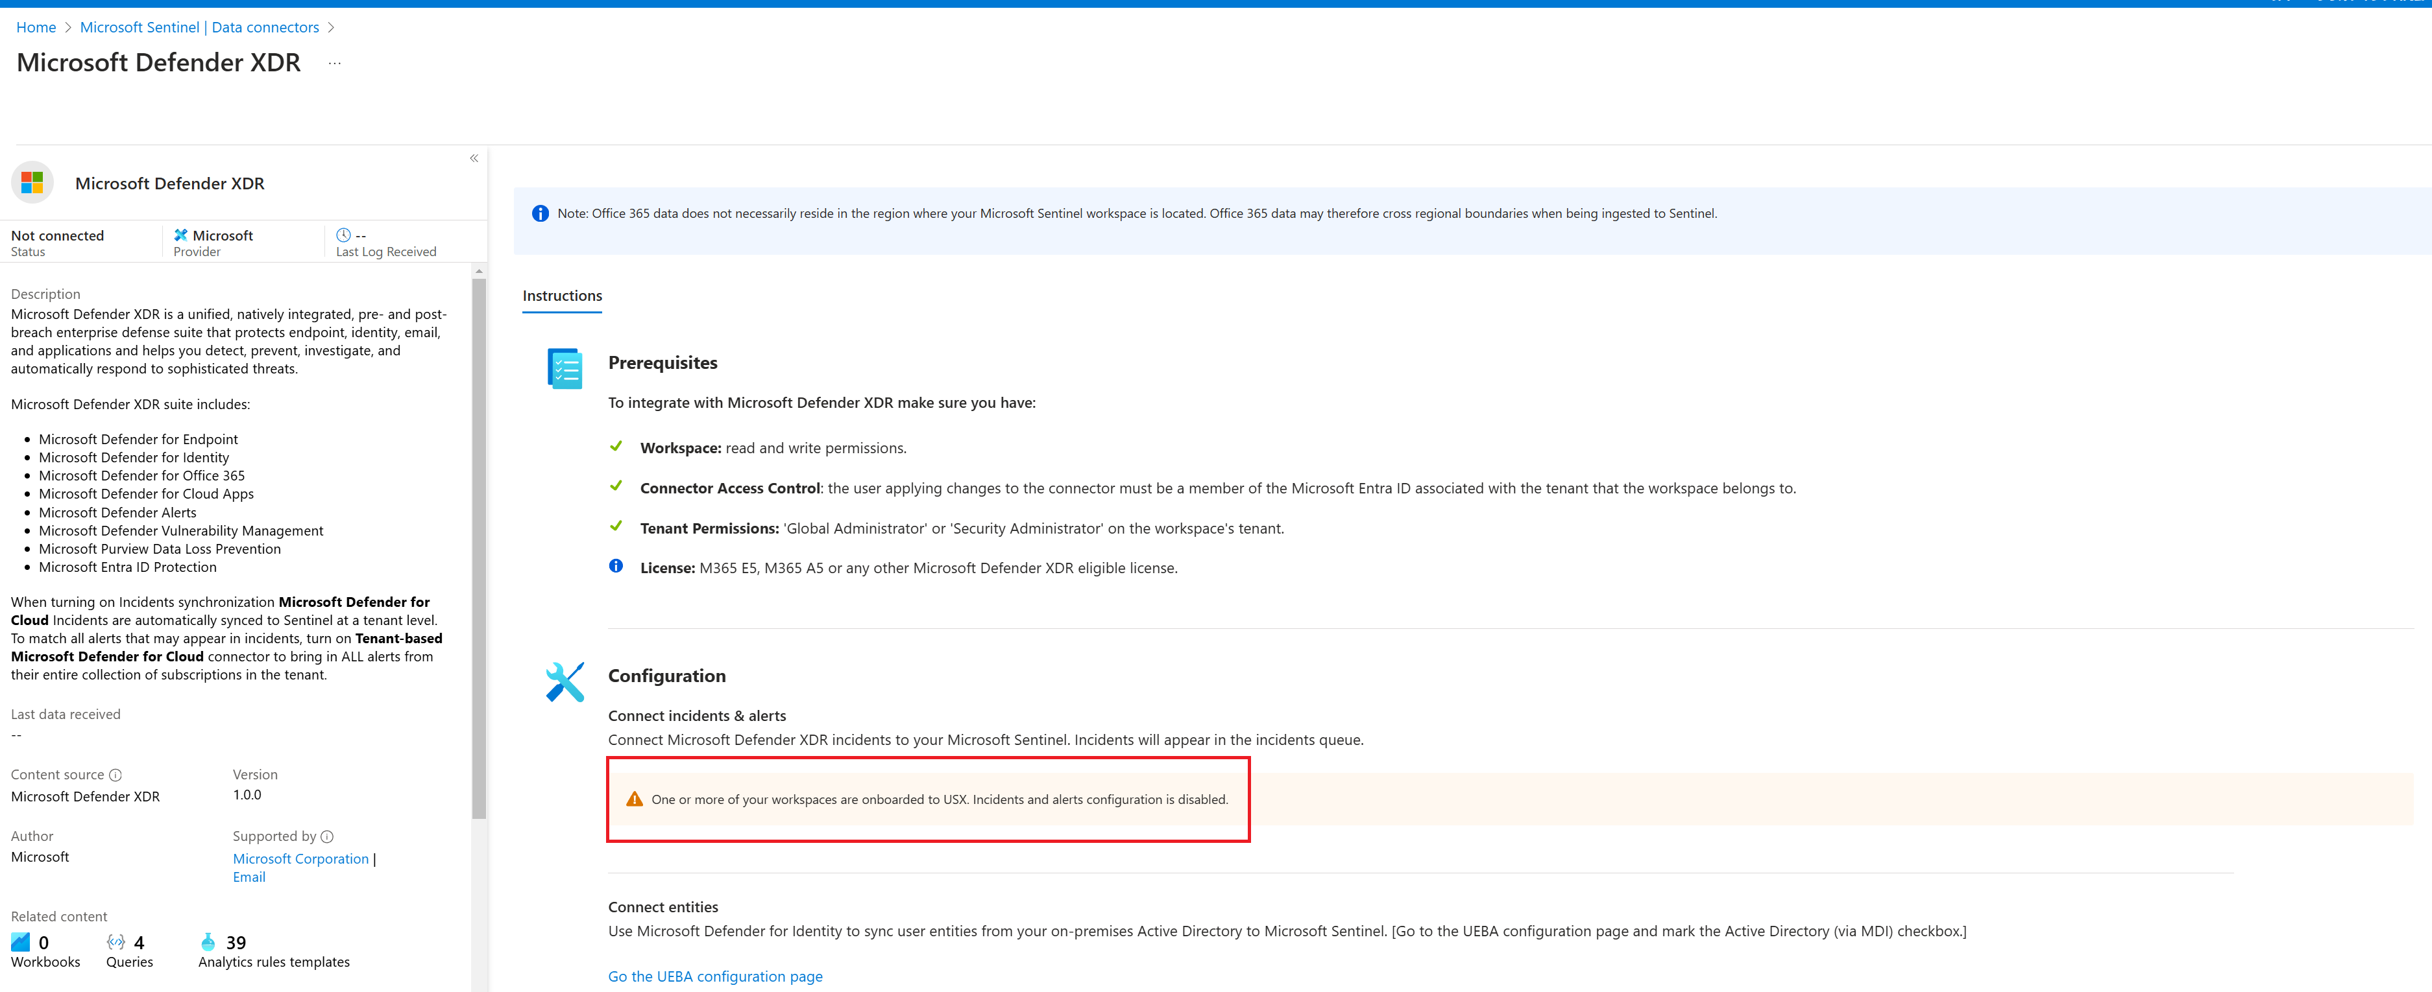Select the Instructions tab

[x=562, y=296]
